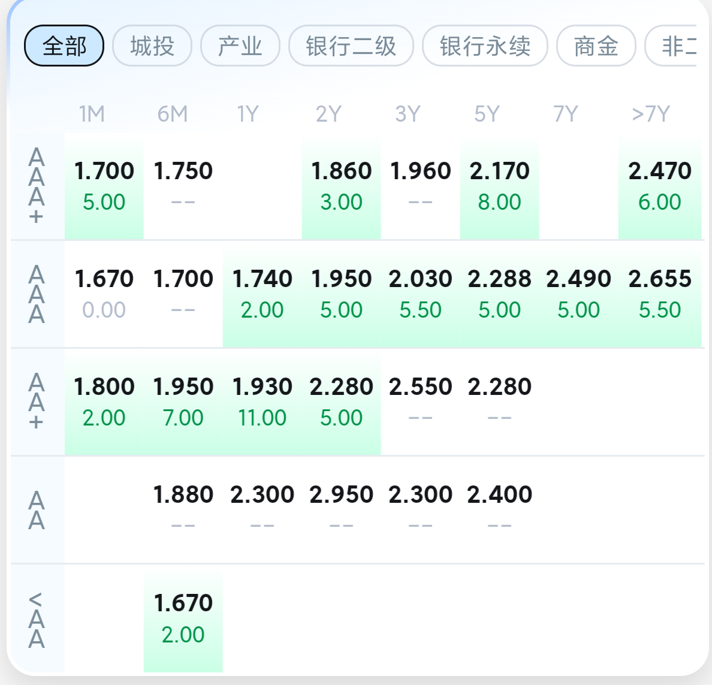Click the AA+ rating row label
712x685 pixels.
tap(37, 402)
